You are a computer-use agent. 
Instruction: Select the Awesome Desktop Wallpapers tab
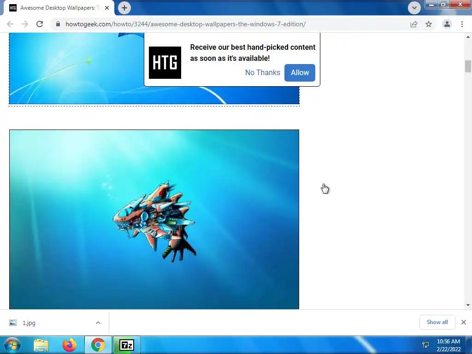59,8
